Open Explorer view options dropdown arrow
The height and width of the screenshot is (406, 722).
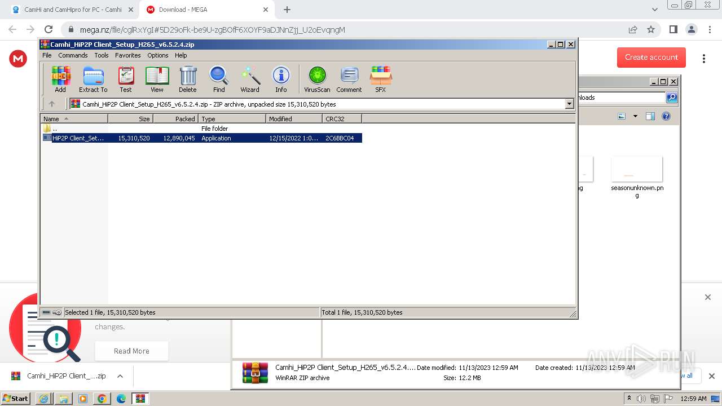point(635,116)
